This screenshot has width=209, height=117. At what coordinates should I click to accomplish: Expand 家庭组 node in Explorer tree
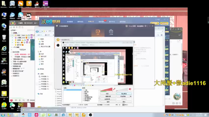coord(41,69)
